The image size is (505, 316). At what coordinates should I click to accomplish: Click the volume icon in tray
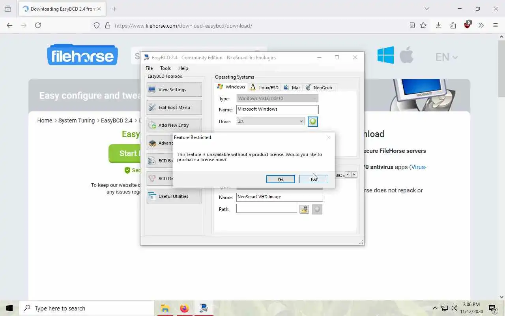point(454,308)
